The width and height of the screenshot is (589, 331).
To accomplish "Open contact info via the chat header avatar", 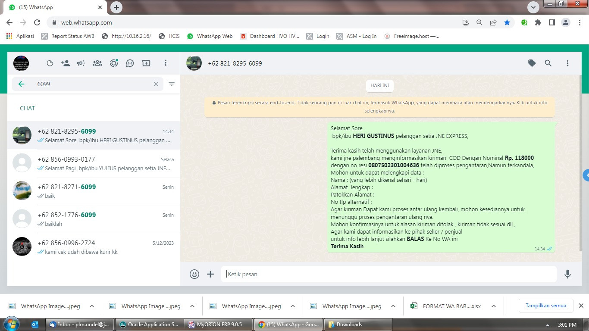I will (x=194, y=63).
